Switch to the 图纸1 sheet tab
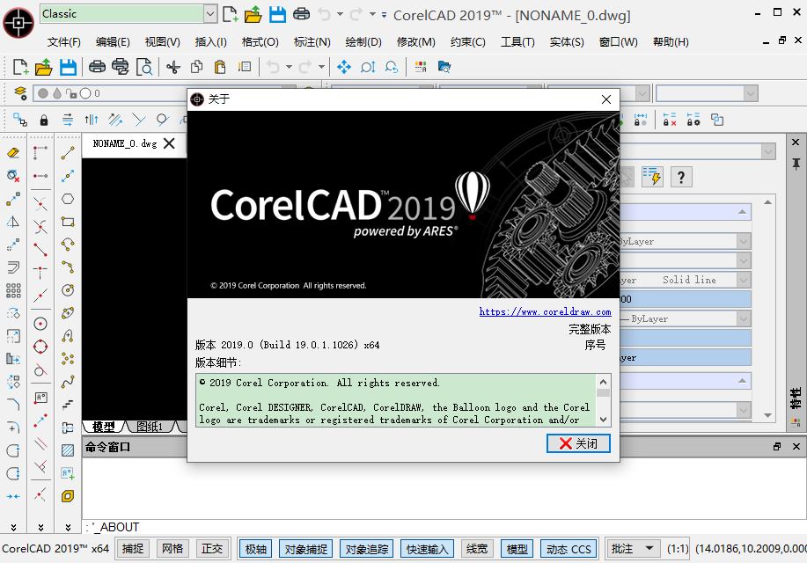Image resolution: width=807 pixels, height=563 pixels. pyautogui.click(x=150, y=427)
